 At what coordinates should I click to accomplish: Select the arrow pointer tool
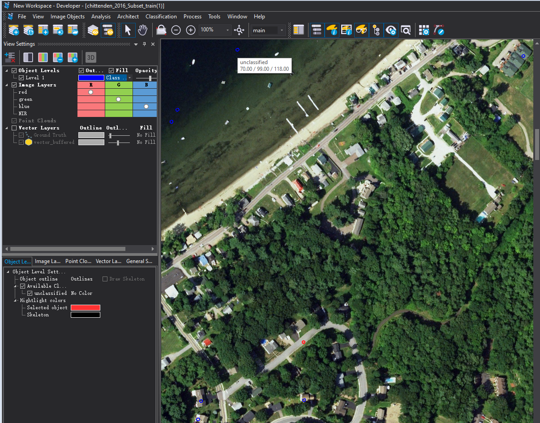(128, 30)
